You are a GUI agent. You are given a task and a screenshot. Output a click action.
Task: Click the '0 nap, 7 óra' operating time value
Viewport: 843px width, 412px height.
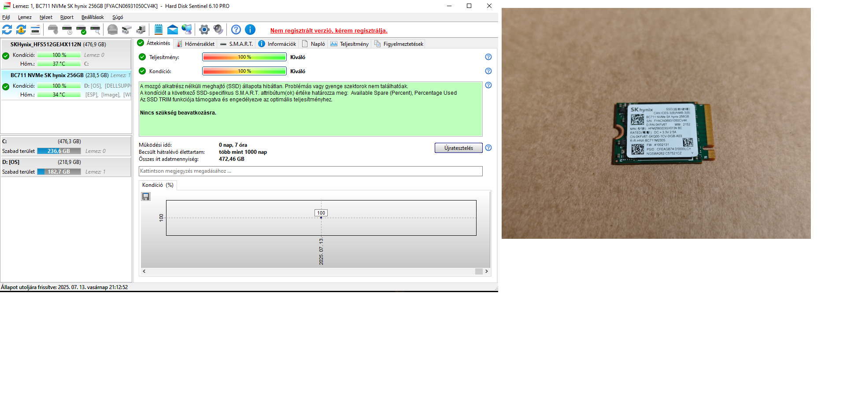coord(233,145)
